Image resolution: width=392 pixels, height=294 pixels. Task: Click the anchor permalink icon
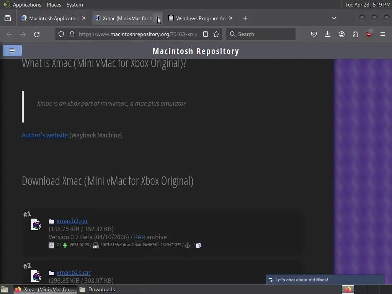pos(188,245)
